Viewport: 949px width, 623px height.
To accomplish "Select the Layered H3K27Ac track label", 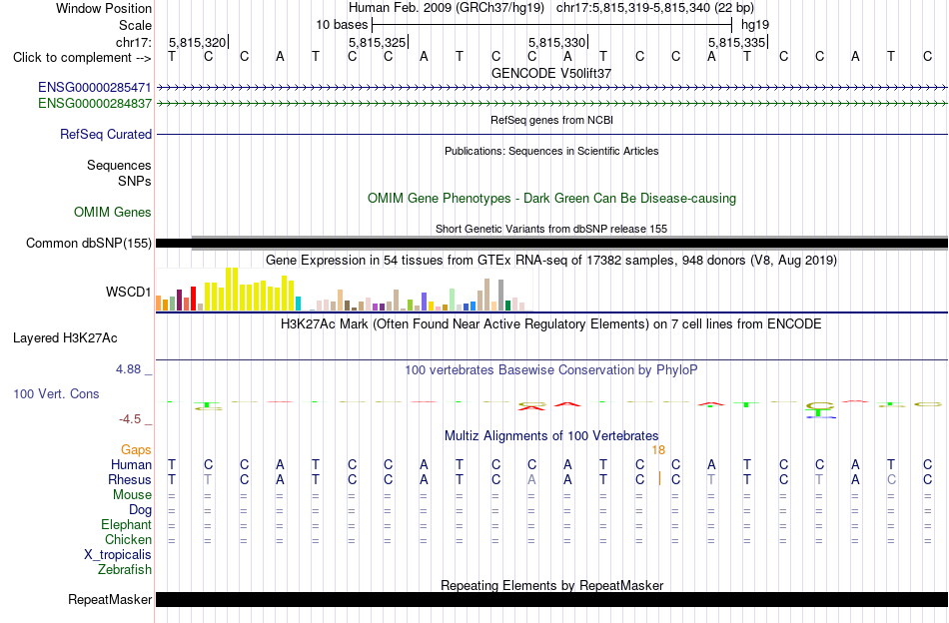I will pos(65,338).
